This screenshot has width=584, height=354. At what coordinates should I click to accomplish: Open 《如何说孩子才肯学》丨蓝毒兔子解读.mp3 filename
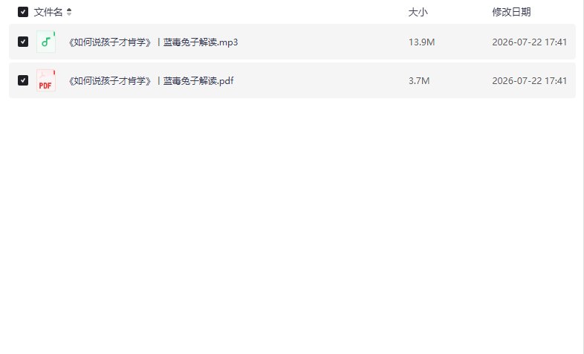click(x=152, y=42)
